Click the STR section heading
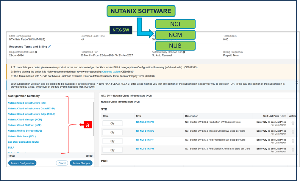The image size is (300, 181). (x=104, y=109)
